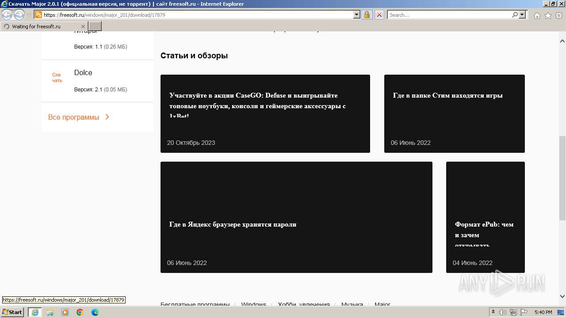Viewport: 566px width, 318px height.
Task: Open the Action Center flag icon
Action: pyautogui.click(x=523, y=312)
